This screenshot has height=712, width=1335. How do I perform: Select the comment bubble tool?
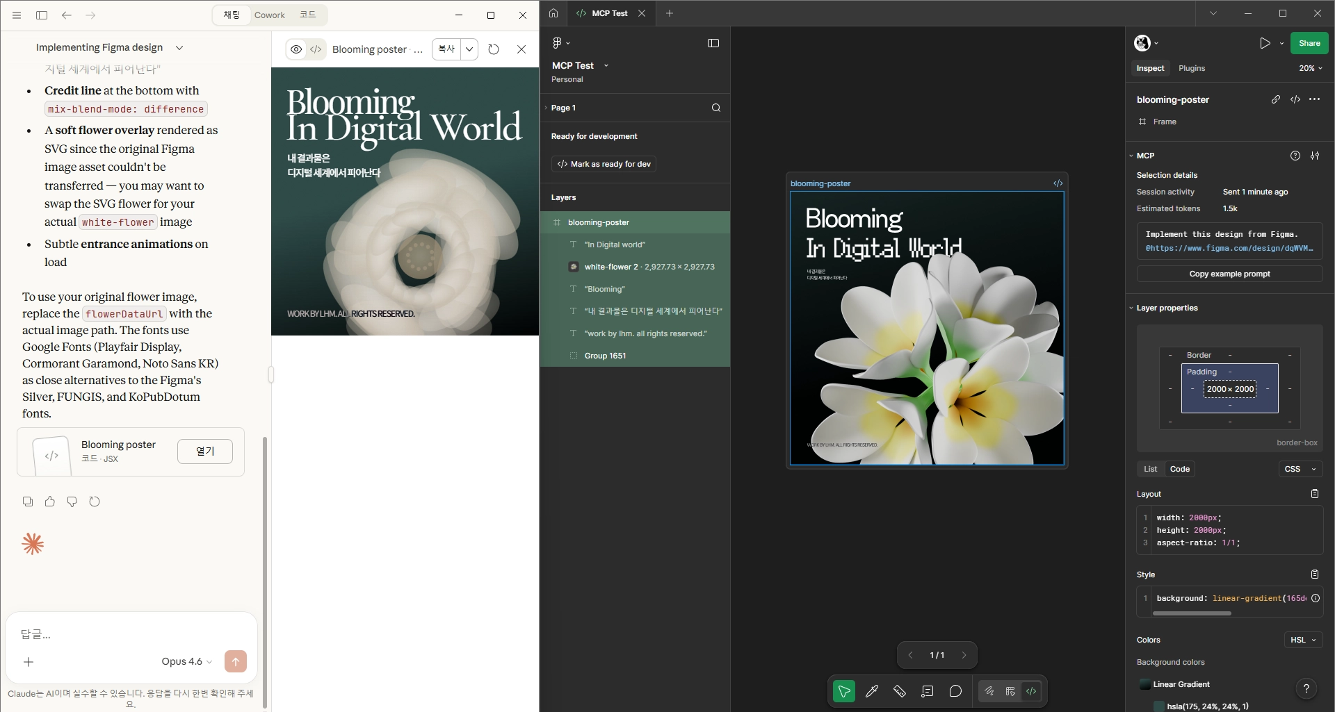(x=955, y=691)
